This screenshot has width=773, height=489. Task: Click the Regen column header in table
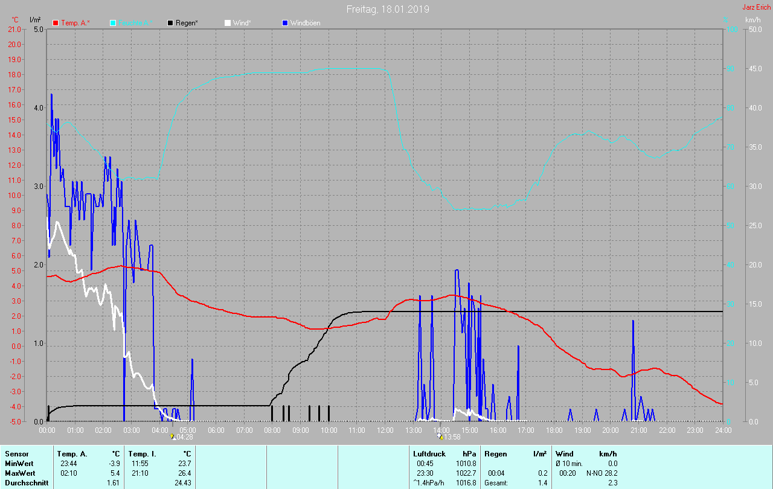(x=496, y=453)
